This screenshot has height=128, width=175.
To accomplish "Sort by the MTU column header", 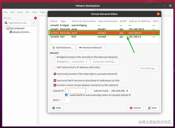I will point(155,21).
